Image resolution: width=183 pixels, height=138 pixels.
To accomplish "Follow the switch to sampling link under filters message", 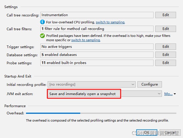I will pos(86,40).
